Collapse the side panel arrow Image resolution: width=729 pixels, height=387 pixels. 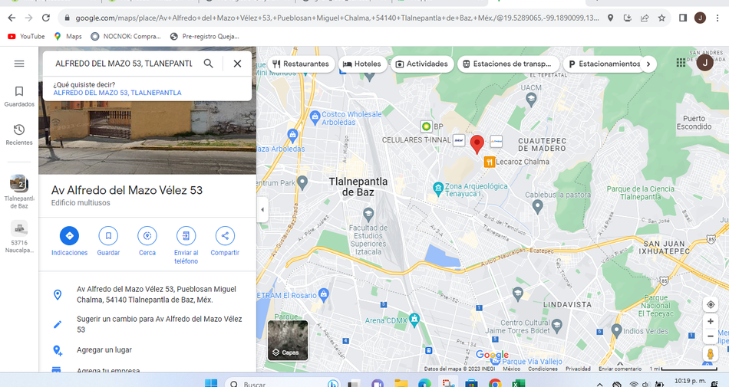pos(262,210)
